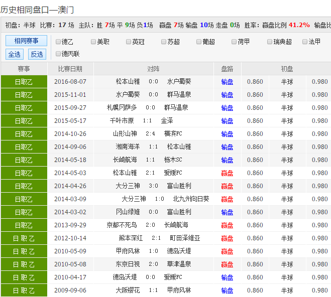331x297 pixels.
Task: Click 0.980 in the 2010-04-17 row
Action: 319,277
